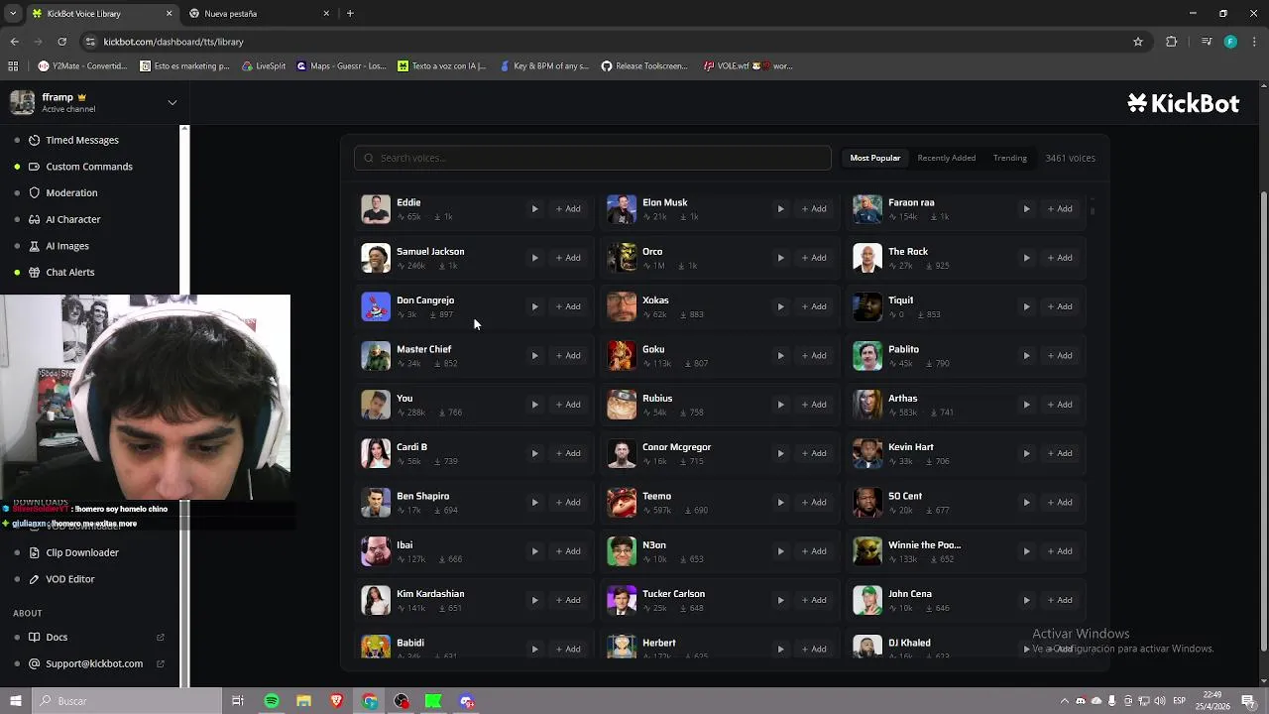Add the Kevin Hart voice
This screenshot has width=1269, height=714.
click(x=1060, y=453)
